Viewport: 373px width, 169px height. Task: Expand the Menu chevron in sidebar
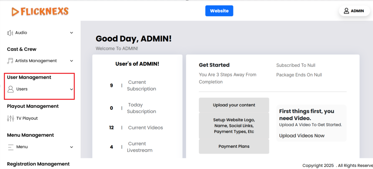71,147
